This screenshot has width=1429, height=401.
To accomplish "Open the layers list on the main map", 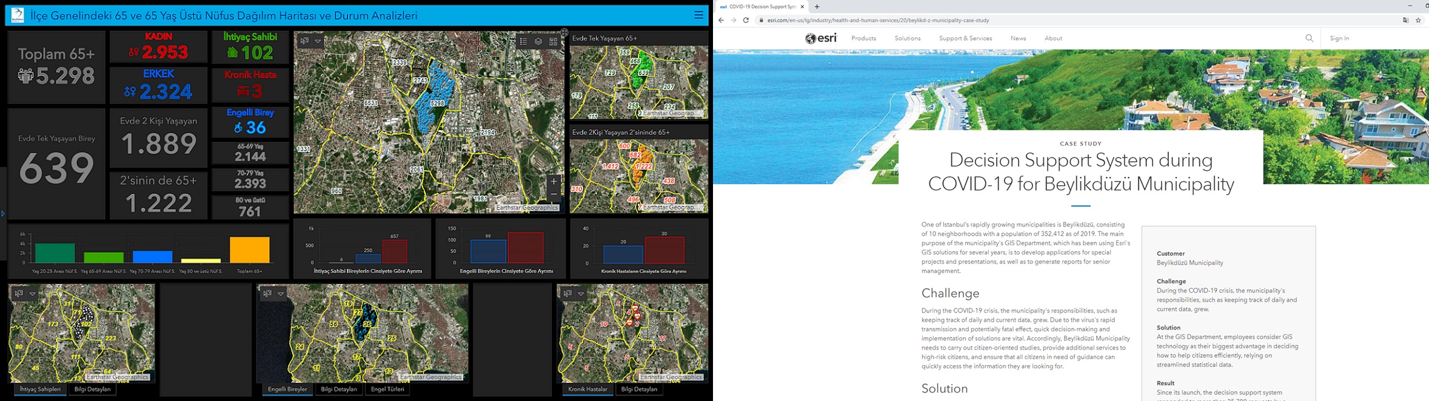I will click(538, 42).
